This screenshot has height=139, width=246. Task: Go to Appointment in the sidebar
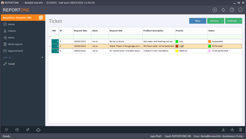coord(15,51)
